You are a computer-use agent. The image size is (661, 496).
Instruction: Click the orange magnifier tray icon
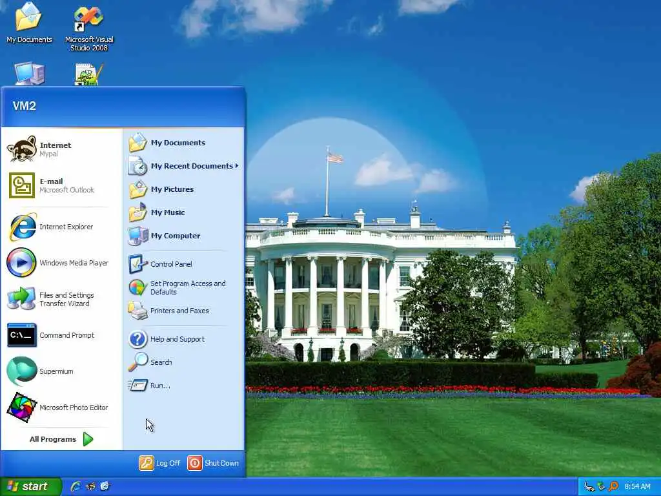[613, 487]
